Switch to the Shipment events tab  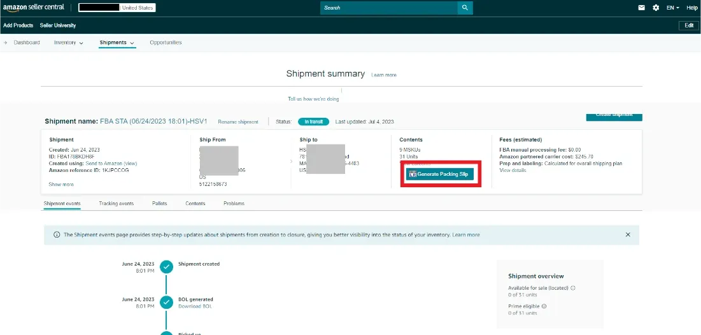62,204
